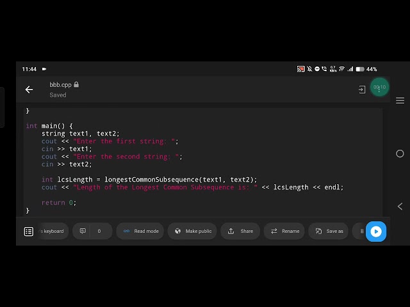Tap the 11:44 clock in the status bar
410x307 pixels.
coord(29,69)
